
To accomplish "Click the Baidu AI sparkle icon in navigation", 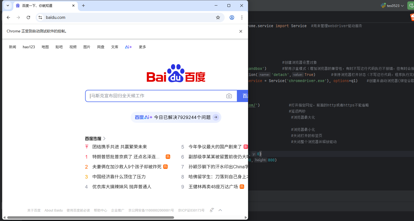I will click(128, 47).
